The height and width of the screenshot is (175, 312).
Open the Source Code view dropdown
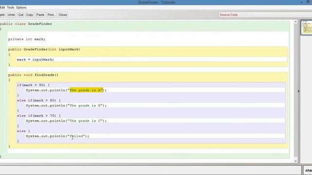[265, 15]
